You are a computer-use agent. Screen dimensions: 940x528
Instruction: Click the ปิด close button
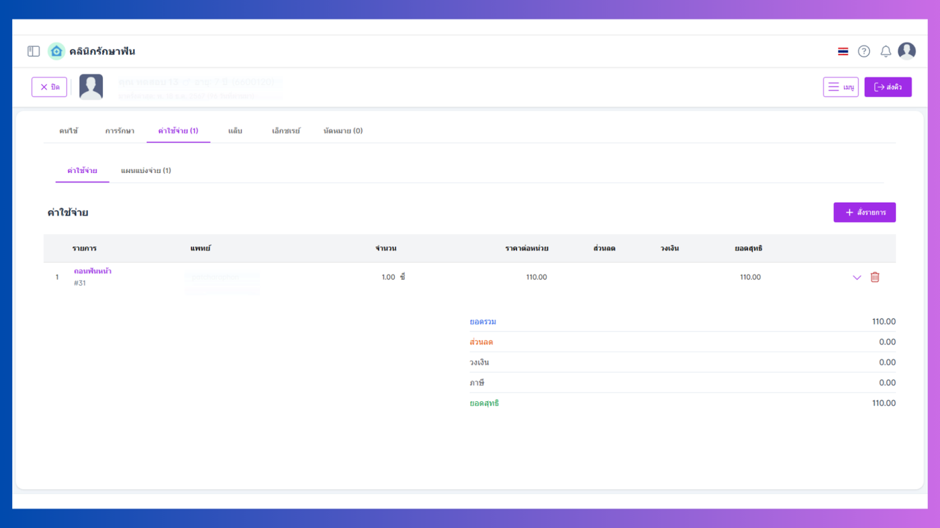pyautogui.click(x=49, y=87)
